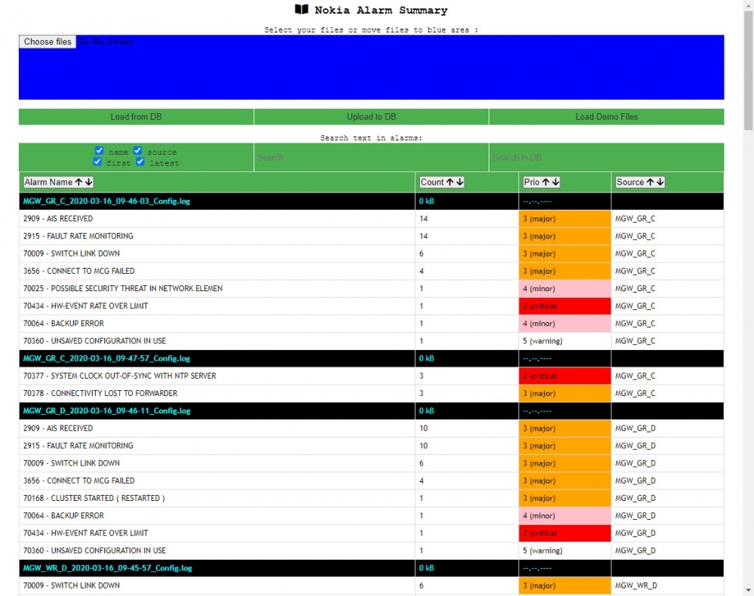Select '70009 - SWITCH LINK DOWN' for MGW_GR_D
The width and height of the screenshot is (754, 596).
tap(71, 463)
